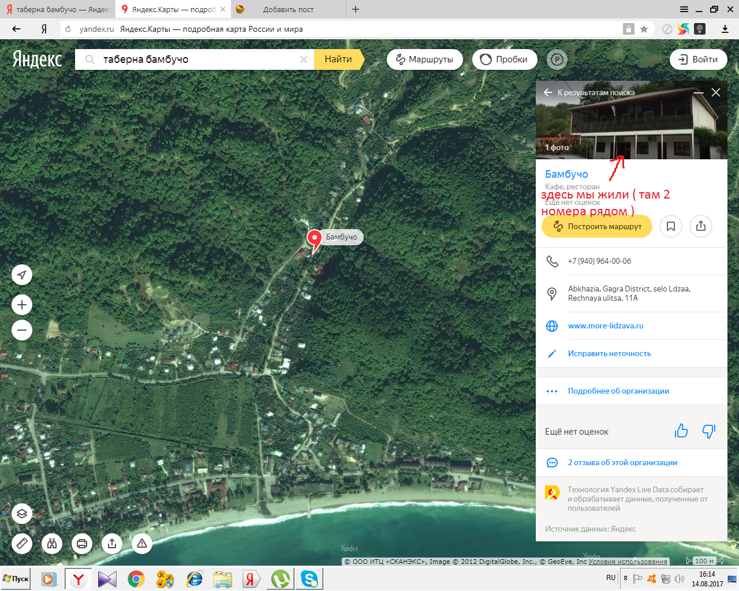739x591 pixels.
Task: Close the Яндекс.Карты browser tab
Action: (223, 9)
